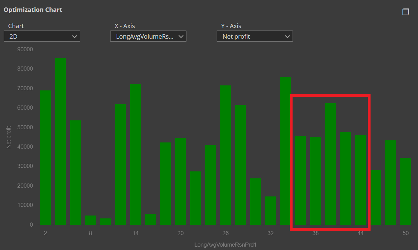Click the LongAvgVolumeRsnPrd1 x-axis title
The height and width of the screenshot is (250, 418).
225,245
